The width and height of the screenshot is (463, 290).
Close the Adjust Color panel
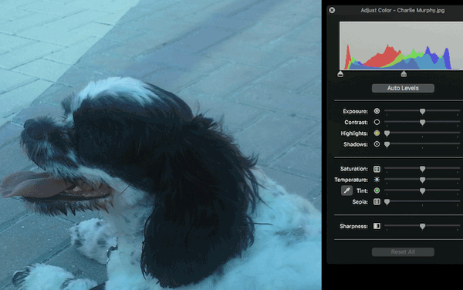point(332,10)
